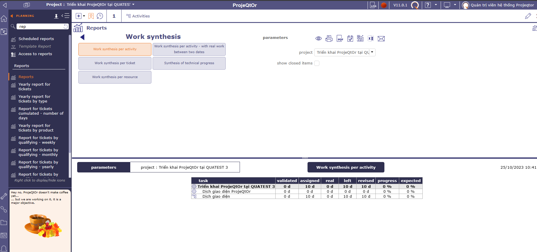Expand the Project selector in the top bar
This screenshot has height=252, width=537.
[133, 5]
